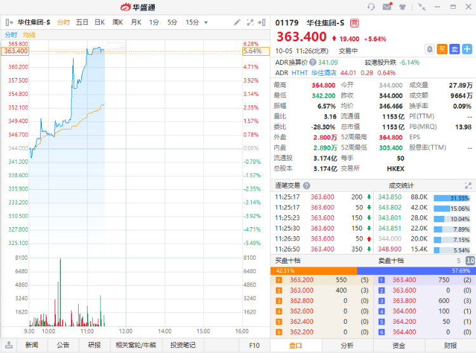
Task: Open the 研报 research reports tab
Action: pyautogui.click(x=95, y=345)
